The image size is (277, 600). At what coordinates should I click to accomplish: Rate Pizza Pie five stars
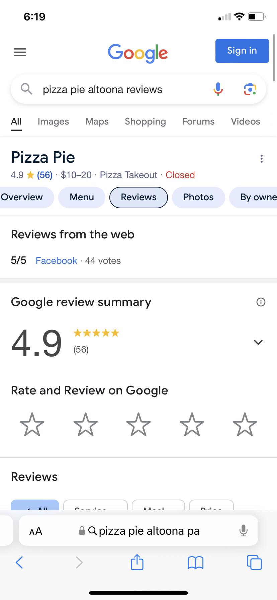coord(245,424)
